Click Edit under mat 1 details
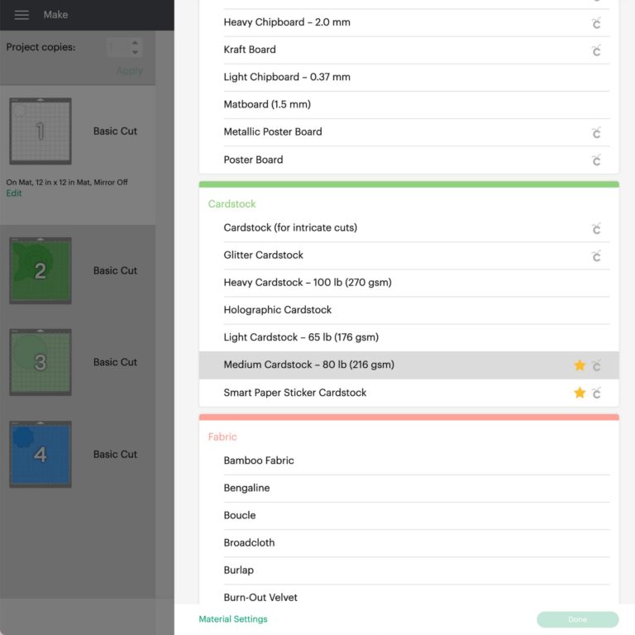The width and height of the screenshot is (635, 635). click(x=14, y=193)
